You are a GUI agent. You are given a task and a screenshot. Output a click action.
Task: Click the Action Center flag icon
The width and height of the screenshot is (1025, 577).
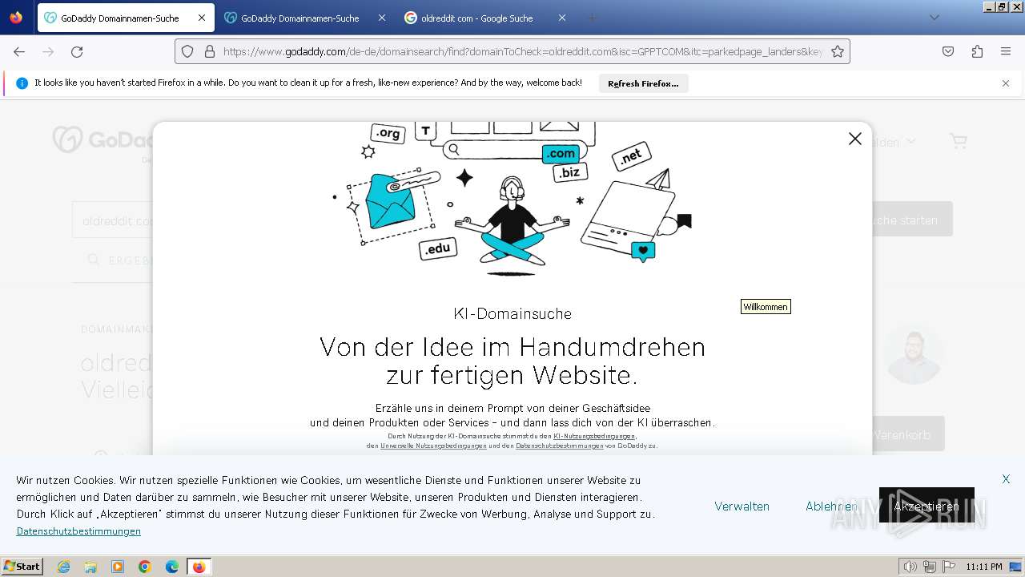[x=949, y=567]
